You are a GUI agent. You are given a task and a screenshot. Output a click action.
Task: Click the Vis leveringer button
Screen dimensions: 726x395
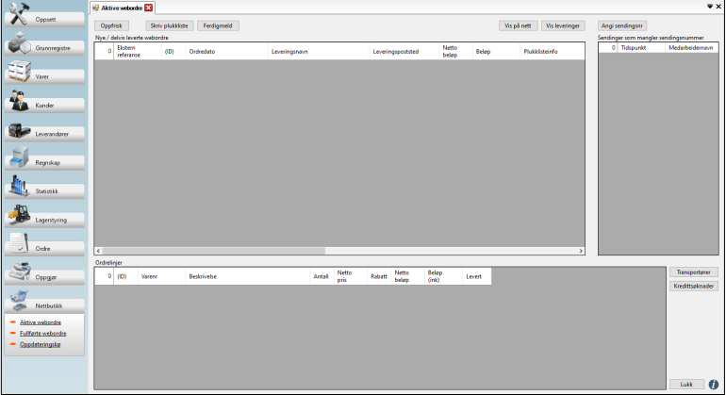point(564,25)
